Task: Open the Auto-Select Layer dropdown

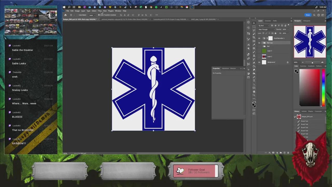Action: click(92, 15)
